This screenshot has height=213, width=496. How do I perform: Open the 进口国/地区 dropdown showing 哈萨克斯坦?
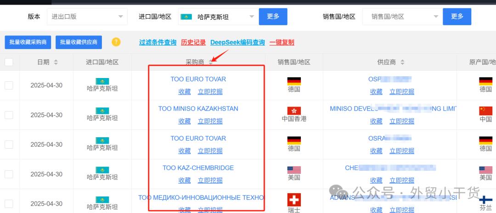(x=218, y=17)
